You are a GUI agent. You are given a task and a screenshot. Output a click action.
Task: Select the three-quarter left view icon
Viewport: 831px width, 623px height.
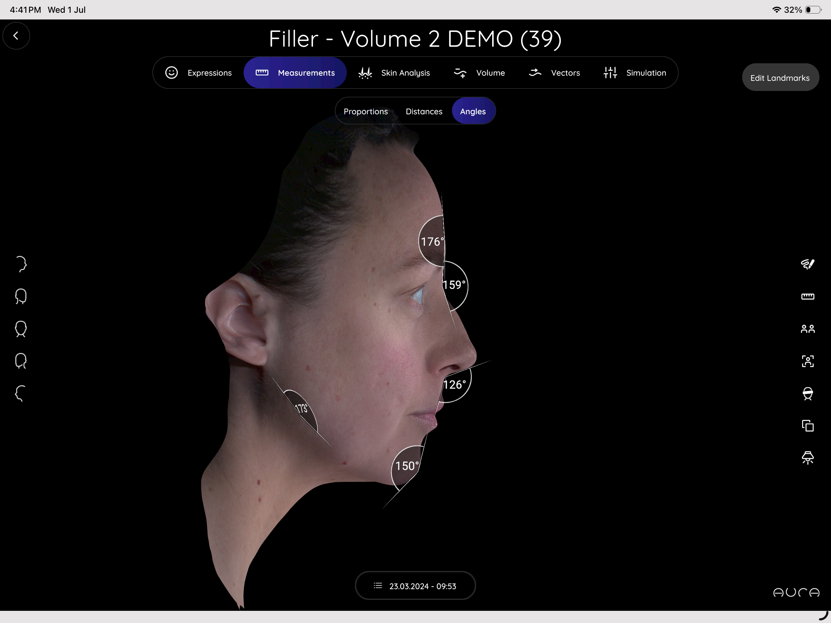[x=21, y=361]
